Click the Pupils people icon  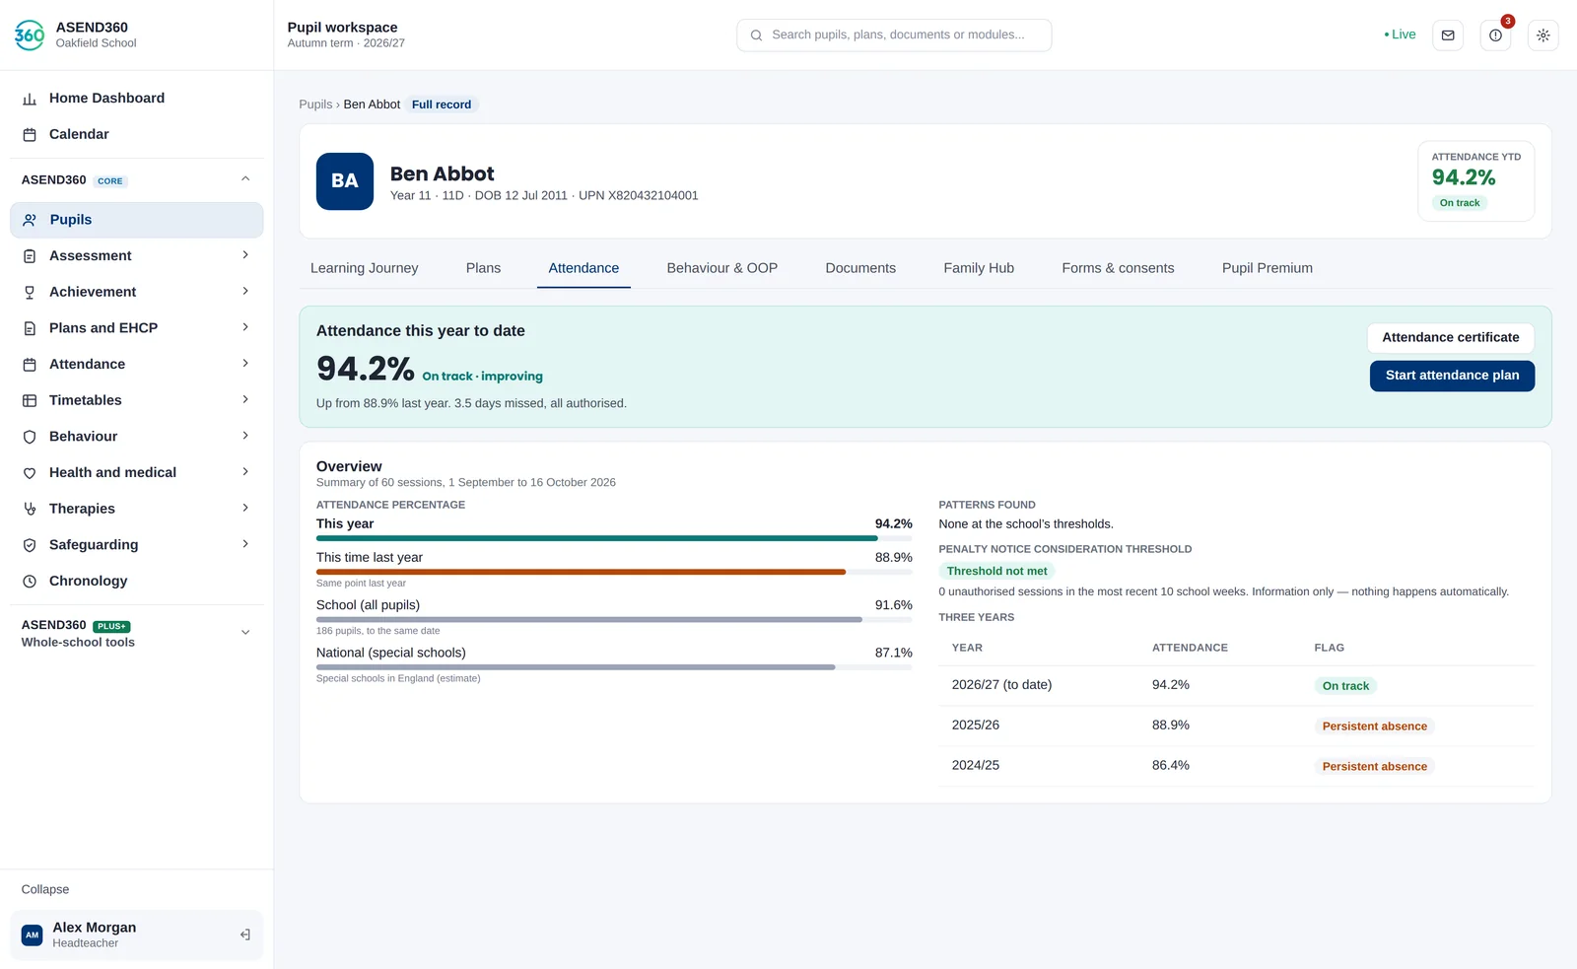[x=31, y=221]
